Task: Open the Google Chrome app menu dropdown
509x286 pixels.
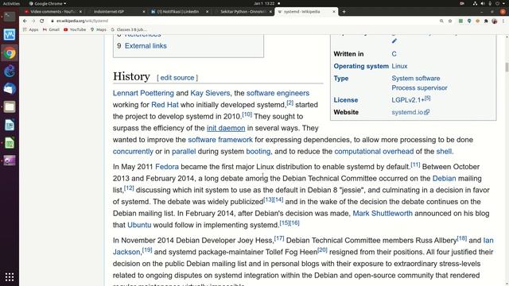Action: click(x=48, y=3)
